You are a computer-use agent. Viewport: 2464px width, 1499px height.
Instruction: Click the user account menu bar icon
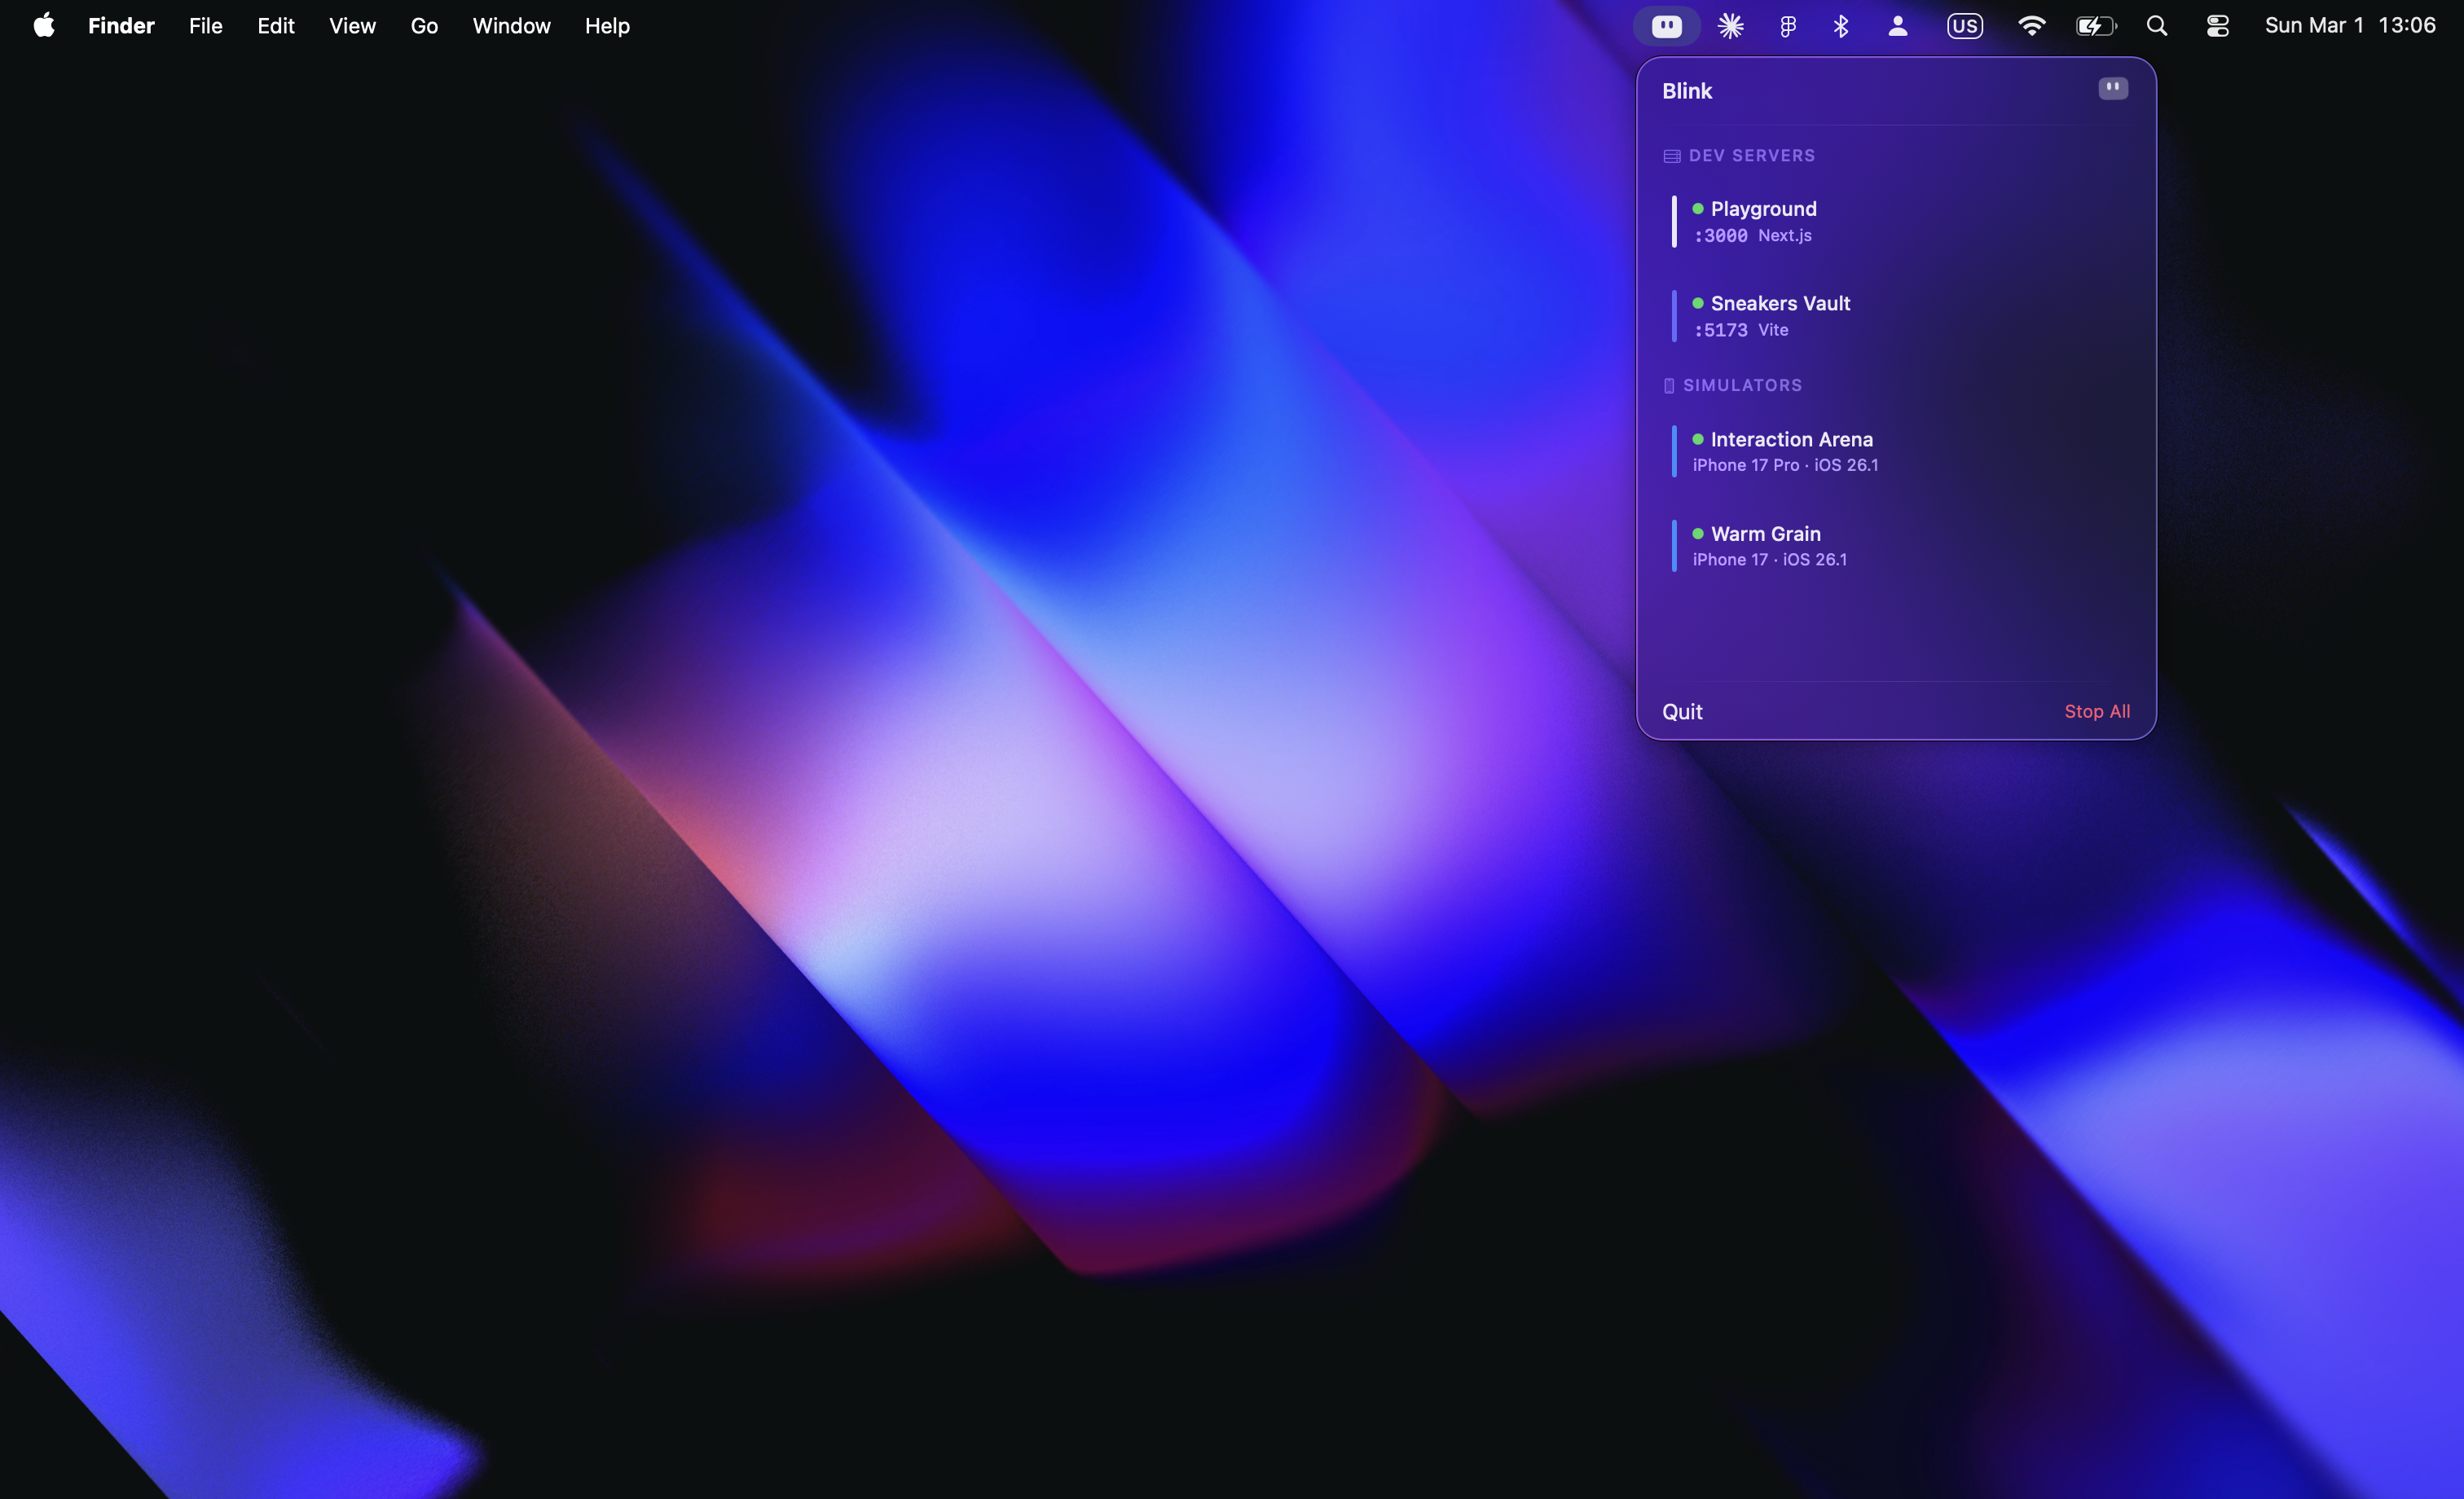coord(1897,26)
